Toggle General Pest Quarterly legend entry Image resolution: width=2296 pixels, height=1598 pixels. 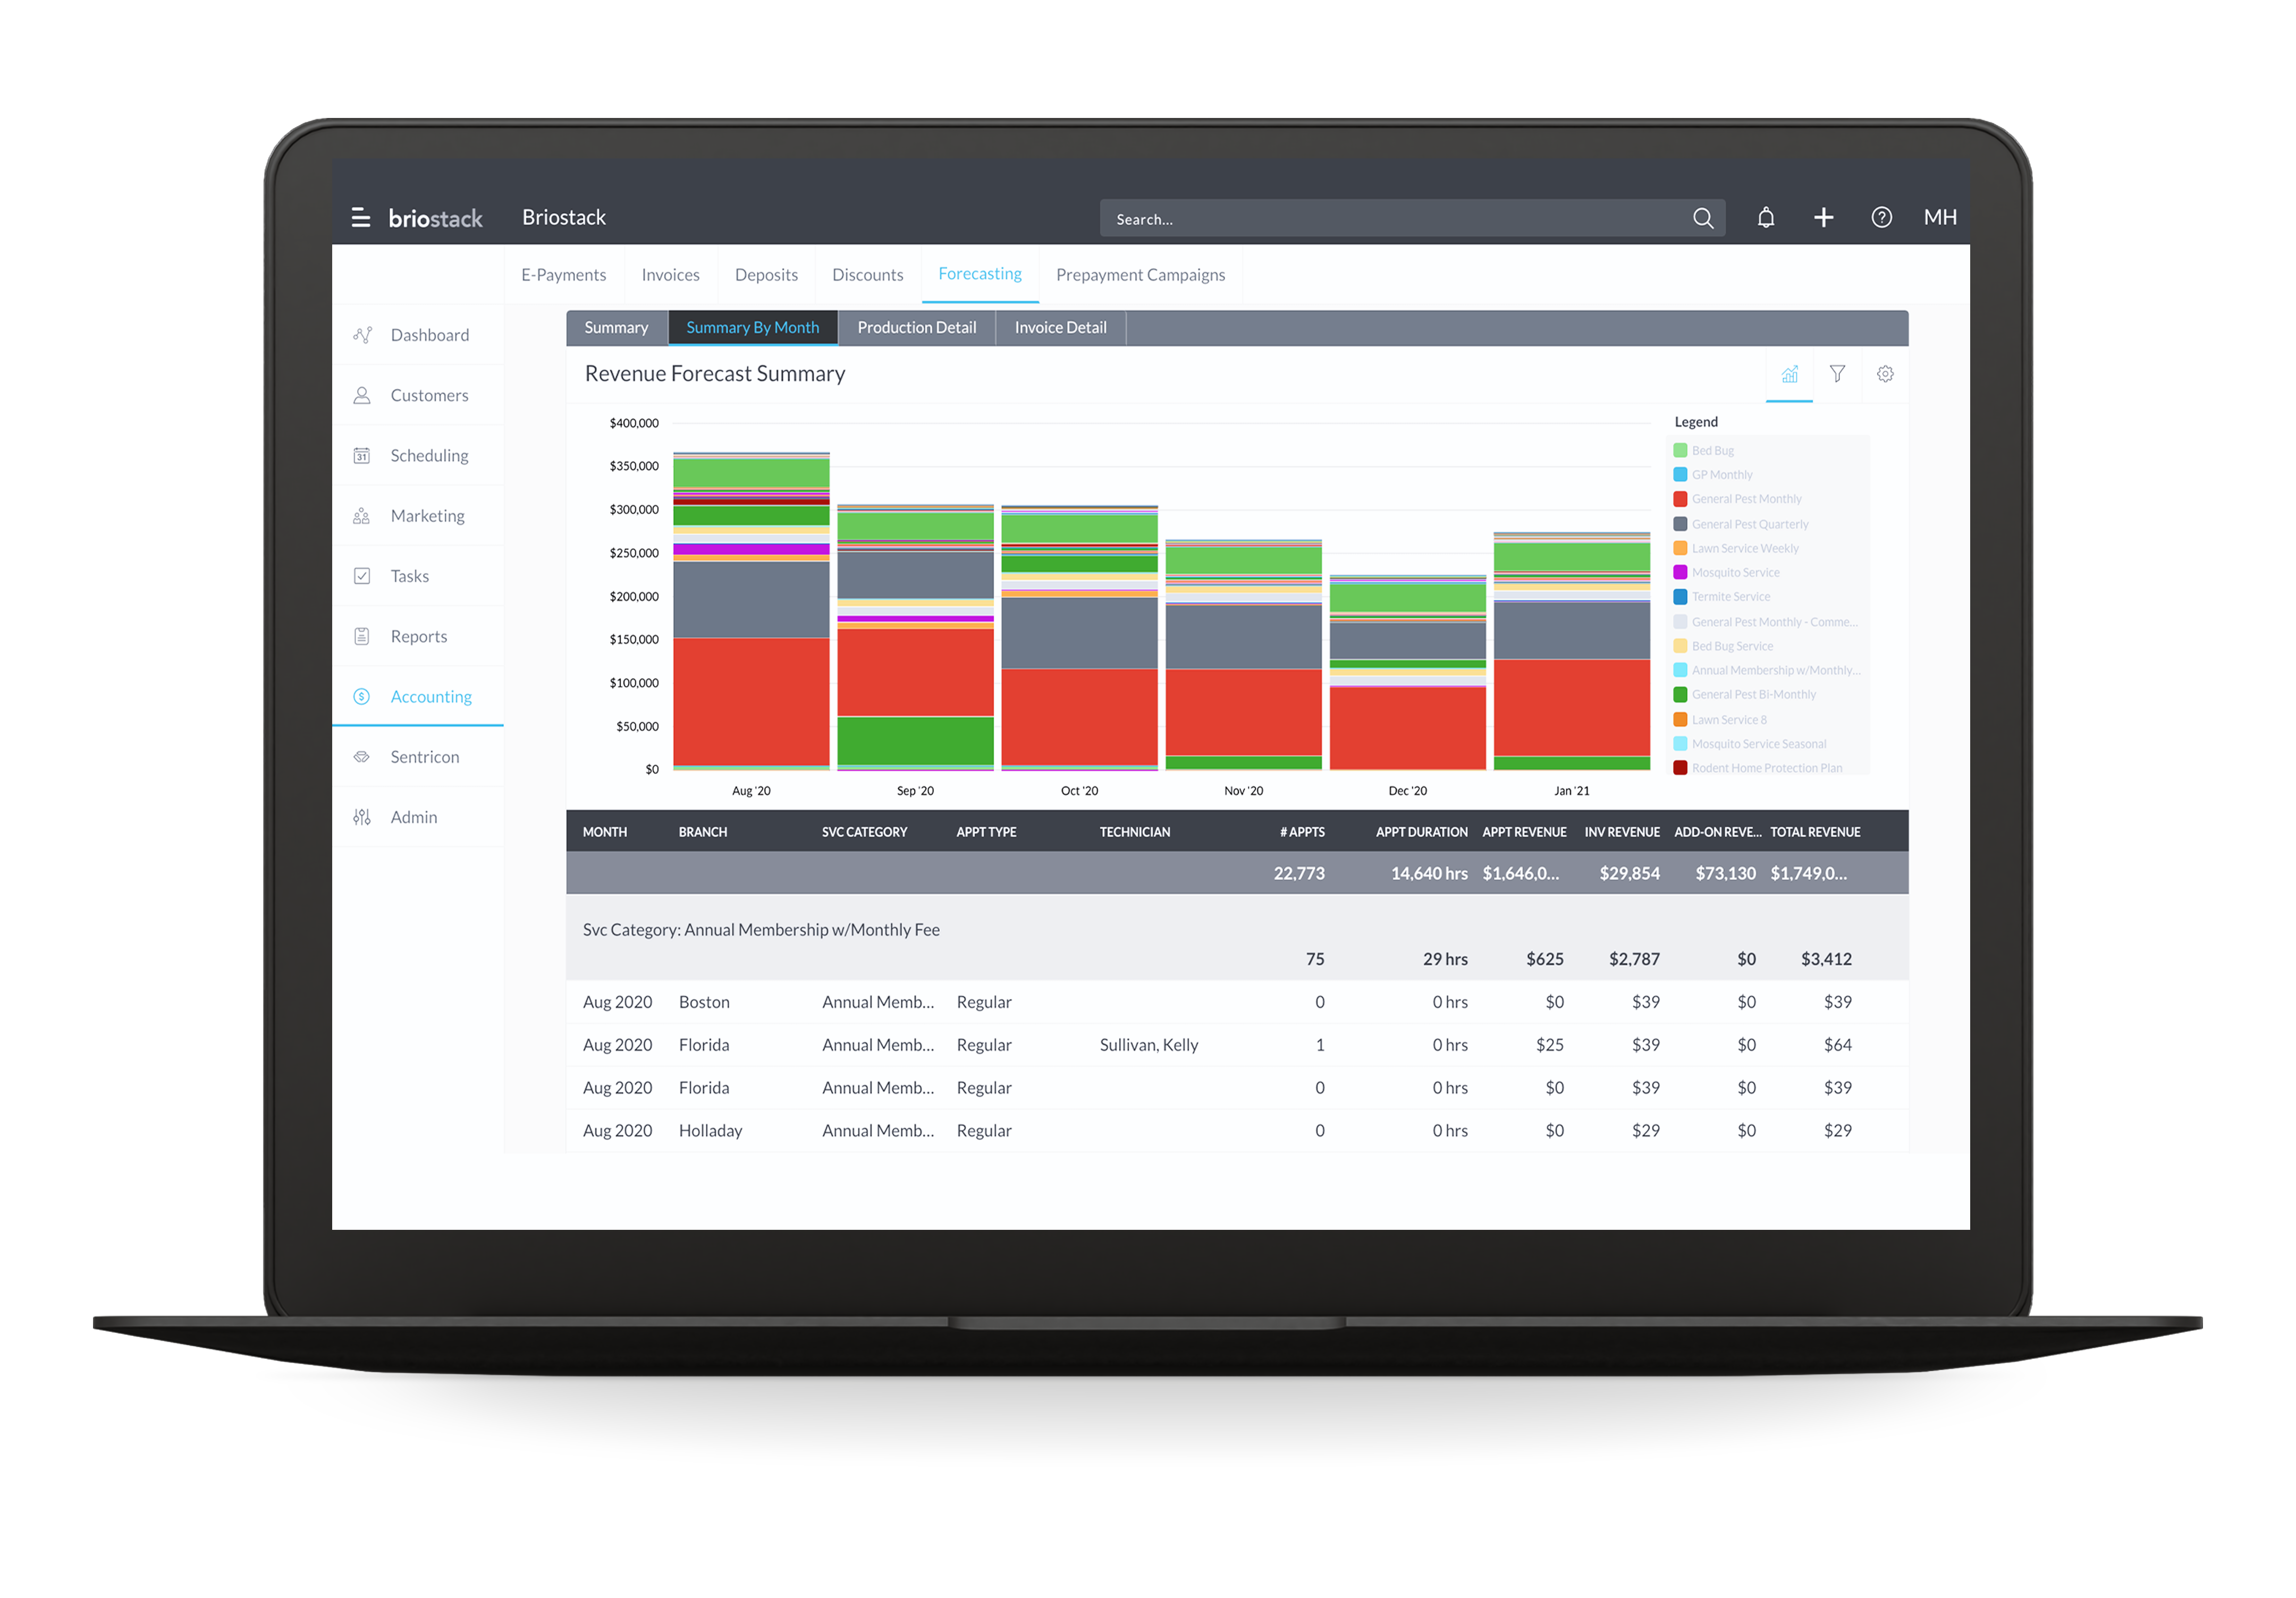[1741, 524]
